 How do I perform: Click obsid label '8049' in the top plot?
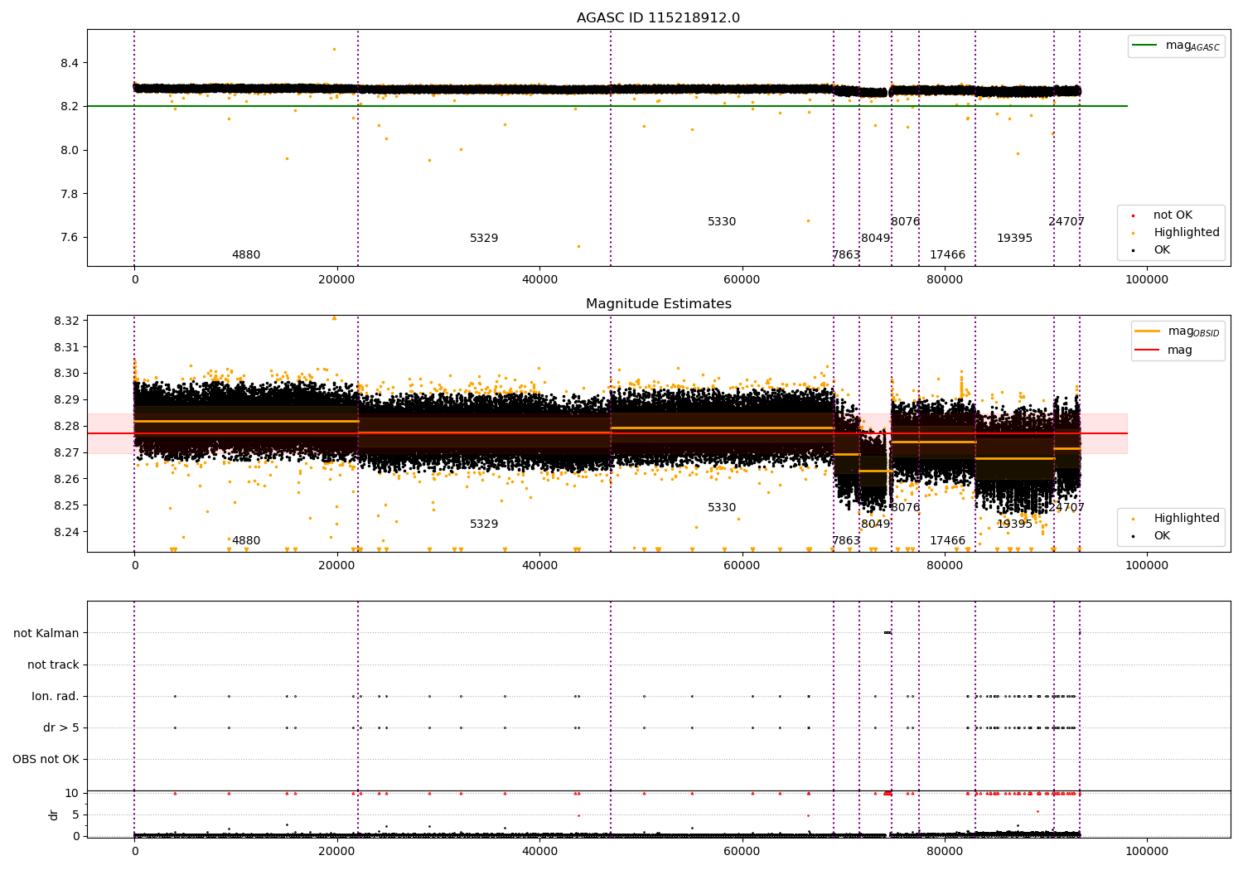point(875,239)
